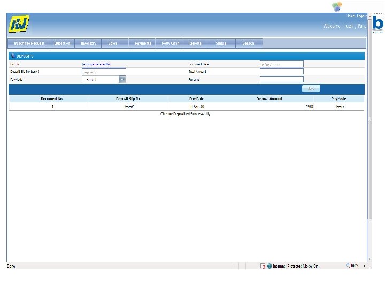Click the Deposit Slip No column header
385x289 pixels.
click(x=128, y=99)
